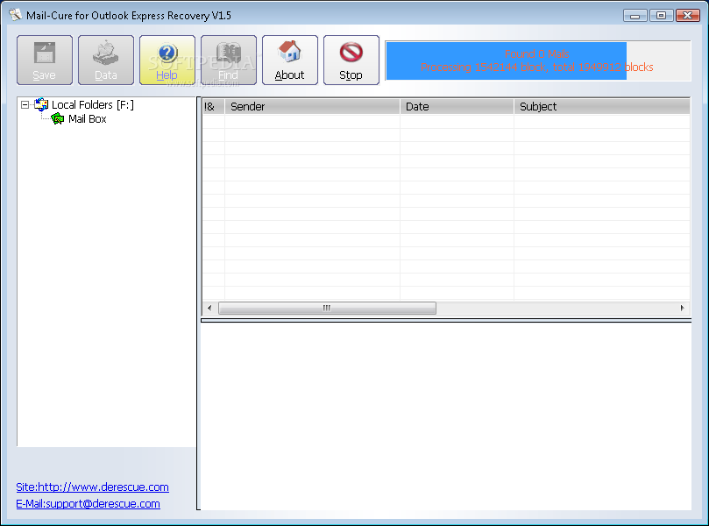
Task: Sort by the Subject column header
Action: (x=602, y=107)
